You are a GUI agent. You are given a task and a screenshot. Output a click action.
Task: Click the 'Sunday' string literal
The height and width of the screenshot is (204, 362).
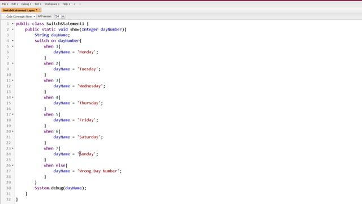click(87, 154)
